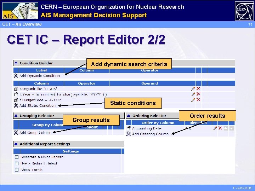Click the Condition Builder section title

pos(36,63)
